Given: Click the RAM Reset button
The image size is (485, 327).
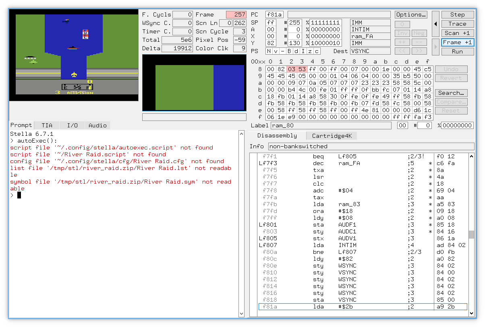Looking at the screenshot, I should click(x=451, y=110).
